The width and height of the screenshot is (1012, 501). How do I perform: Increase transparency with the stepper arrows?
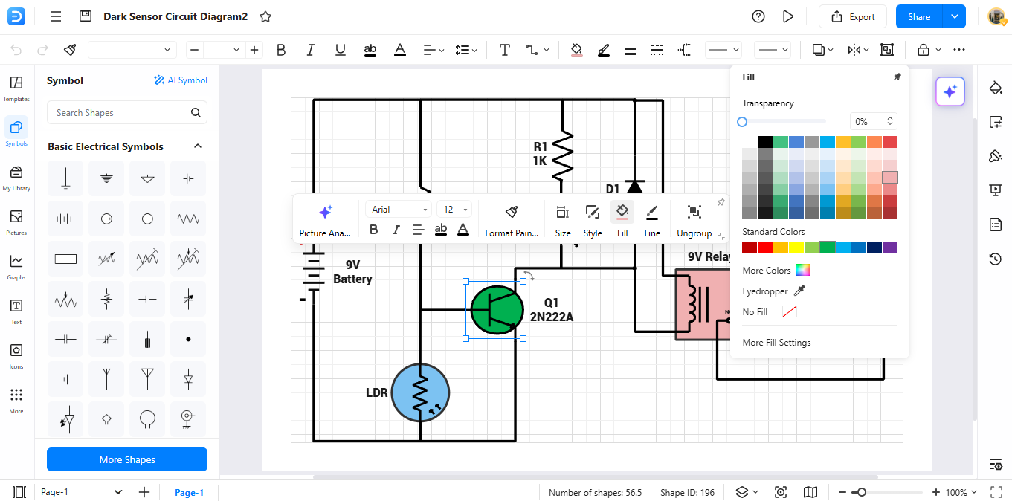(890, 118)
